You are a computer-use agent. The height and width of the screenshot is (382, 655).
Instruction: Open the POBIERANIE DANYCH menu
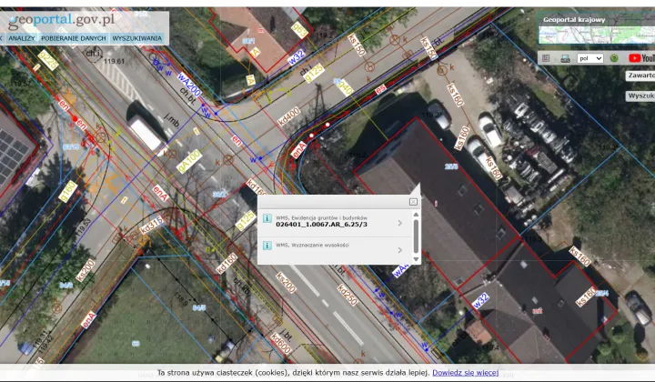point(74,38)
